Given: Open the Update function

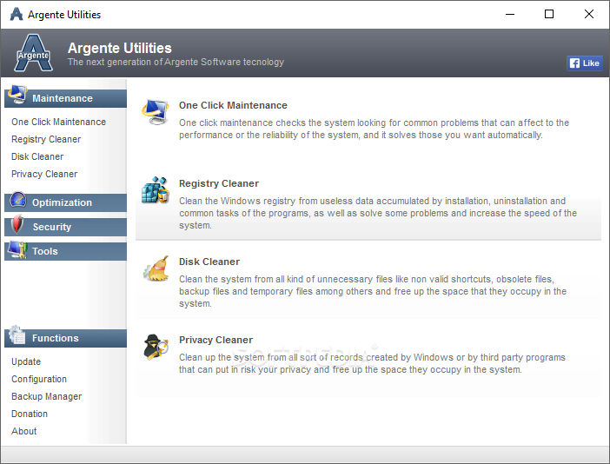Looking at the screenshot, I should click(26, 361).
